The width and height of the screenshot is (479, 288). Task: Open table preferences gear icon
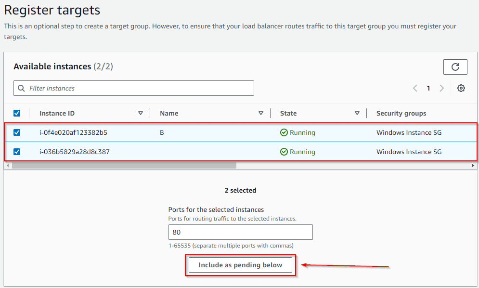click(461, 88)
